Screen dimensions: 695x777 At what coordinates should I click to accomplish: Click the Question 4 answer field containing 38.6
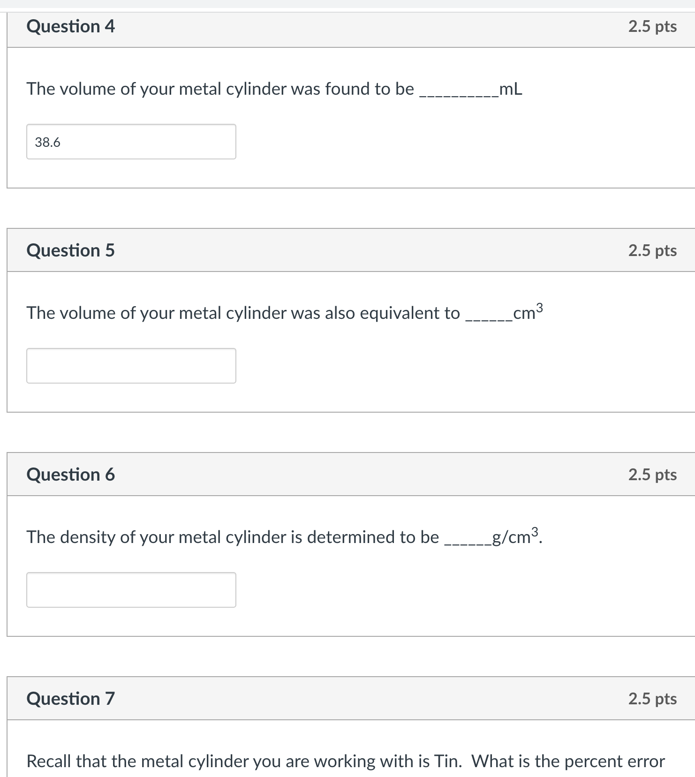pos(131,142)
